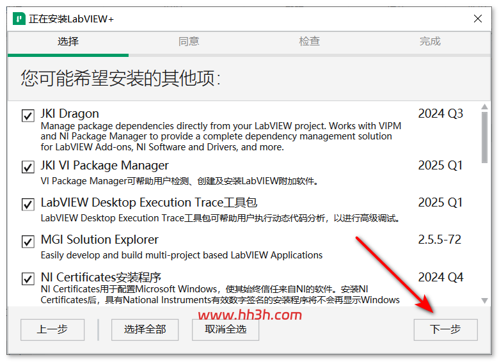Click the 取消全选 button

point(225,329)
